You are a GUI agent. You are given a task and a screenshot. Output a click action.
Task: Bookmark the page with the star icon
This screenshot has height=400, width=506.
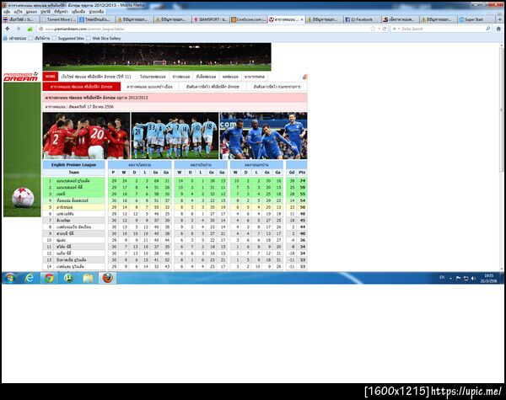(373, 29)
